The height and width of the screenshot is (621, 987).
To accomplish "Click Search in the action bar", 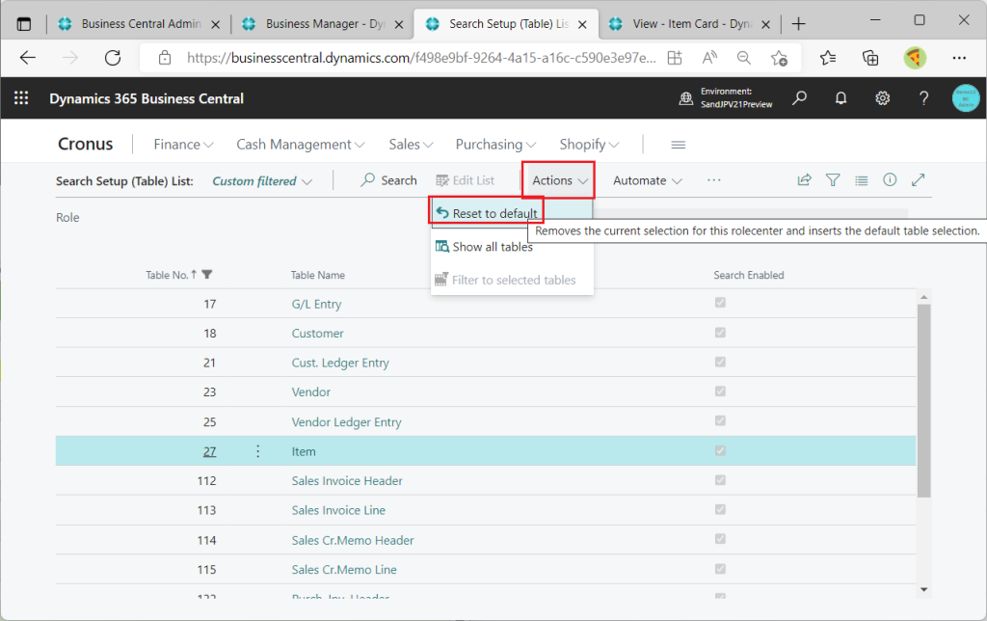I will coord(388,180).
